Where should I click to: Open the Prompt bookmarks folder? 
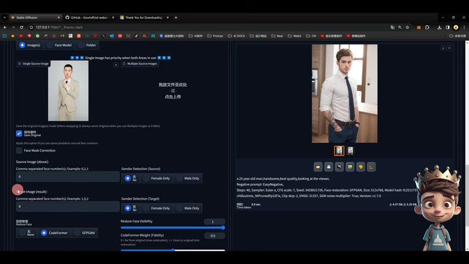coord(215,36)
